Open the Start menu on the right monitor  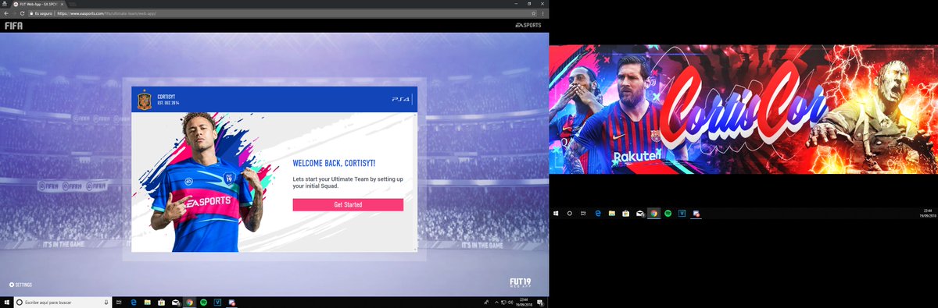556,213
